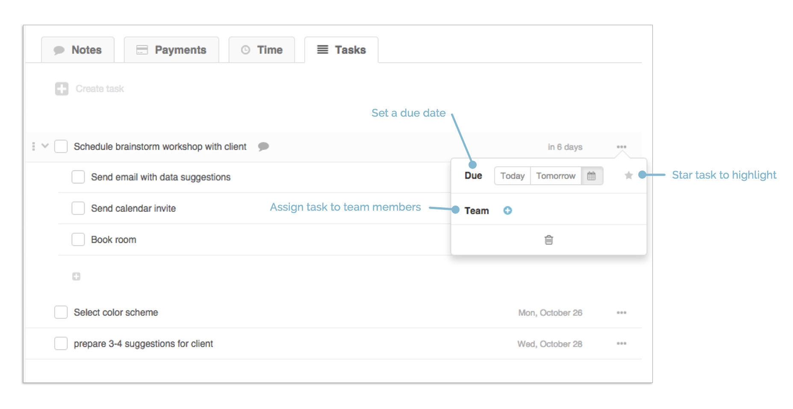Screen dimensions: 793x409
Task: Open options for prepare 3-4 suggestions task
Action: click(622, 343)
